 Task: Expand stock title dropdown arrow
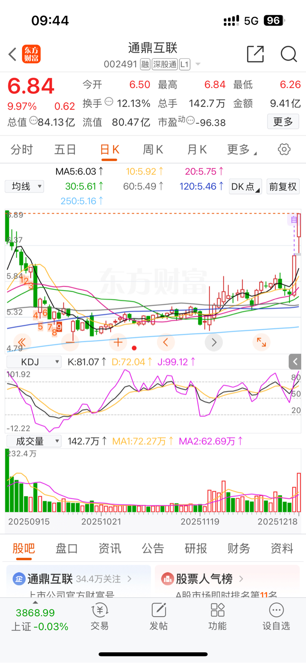(x=198, y=65)
